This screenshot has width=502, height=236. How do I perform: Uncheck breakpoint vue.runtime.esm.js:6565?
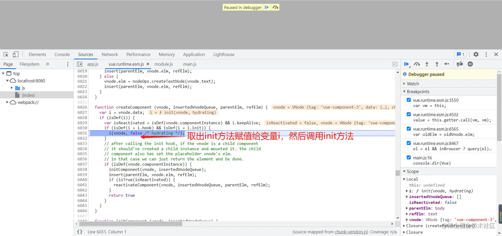point(409,129)
